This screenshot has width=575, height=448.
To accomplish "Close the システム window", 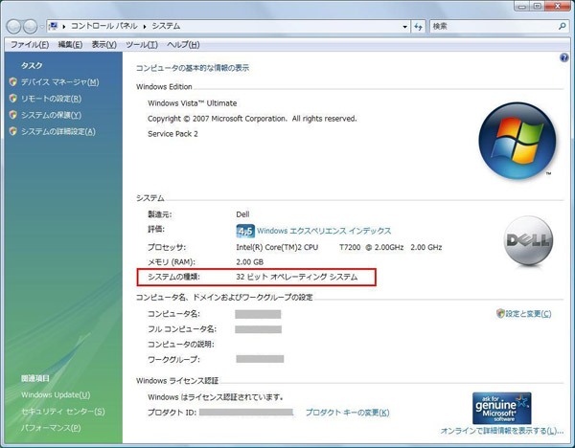I will point(558,6).
